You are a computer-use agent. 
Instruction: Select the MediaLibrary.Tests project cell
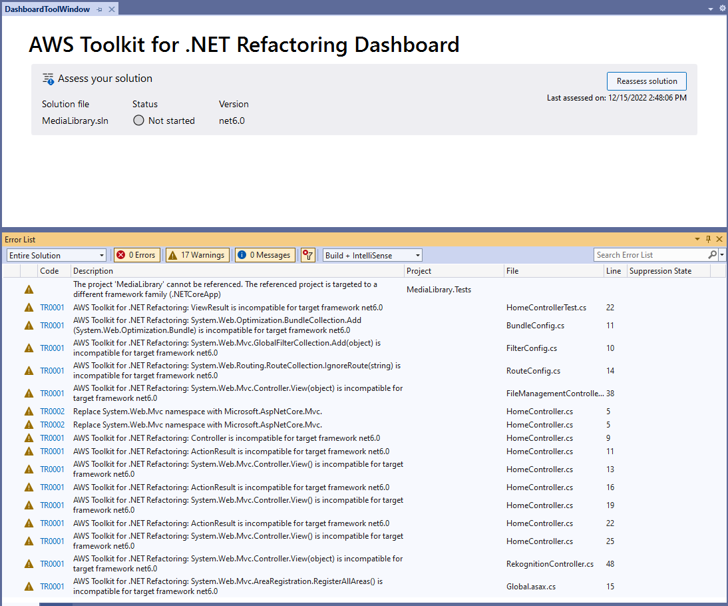(x=439, y=290)
